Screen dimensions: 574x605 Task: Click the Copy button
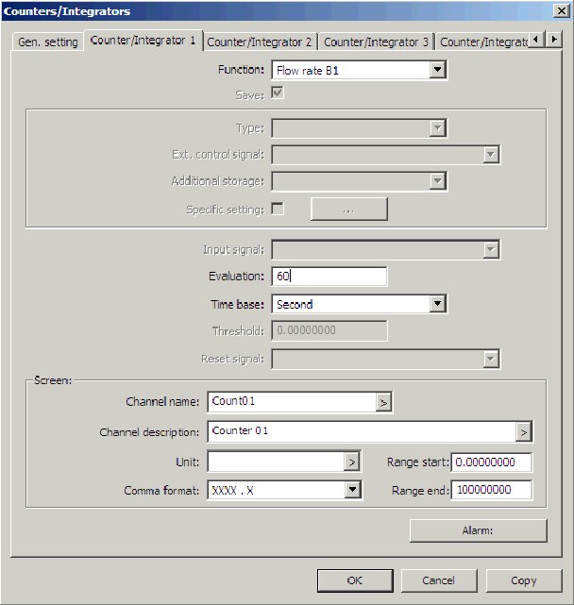pos(523,580)
